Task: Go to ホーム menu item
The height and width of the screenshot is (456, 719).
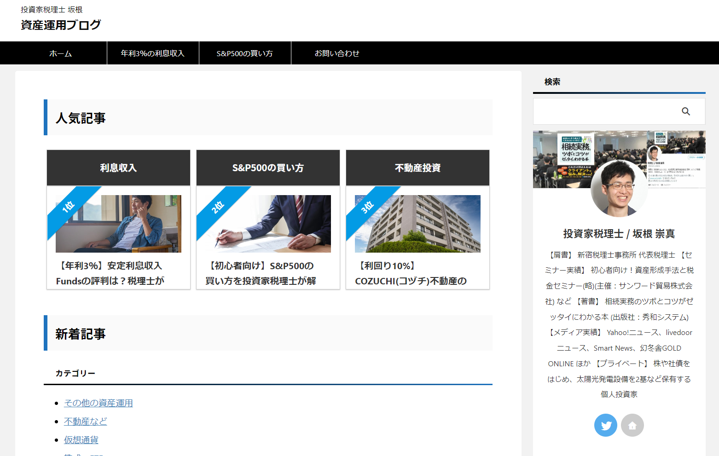Action: [61, 53]
